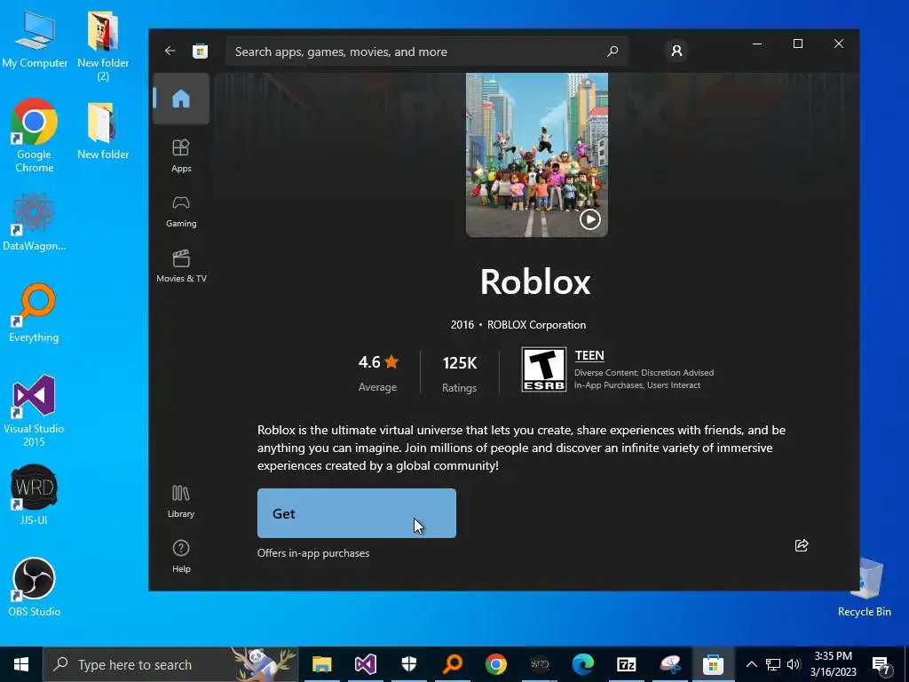Open the pink icon app beside 7-Zip
Viewport: 909px width, 682px height.
coord(670,664)
